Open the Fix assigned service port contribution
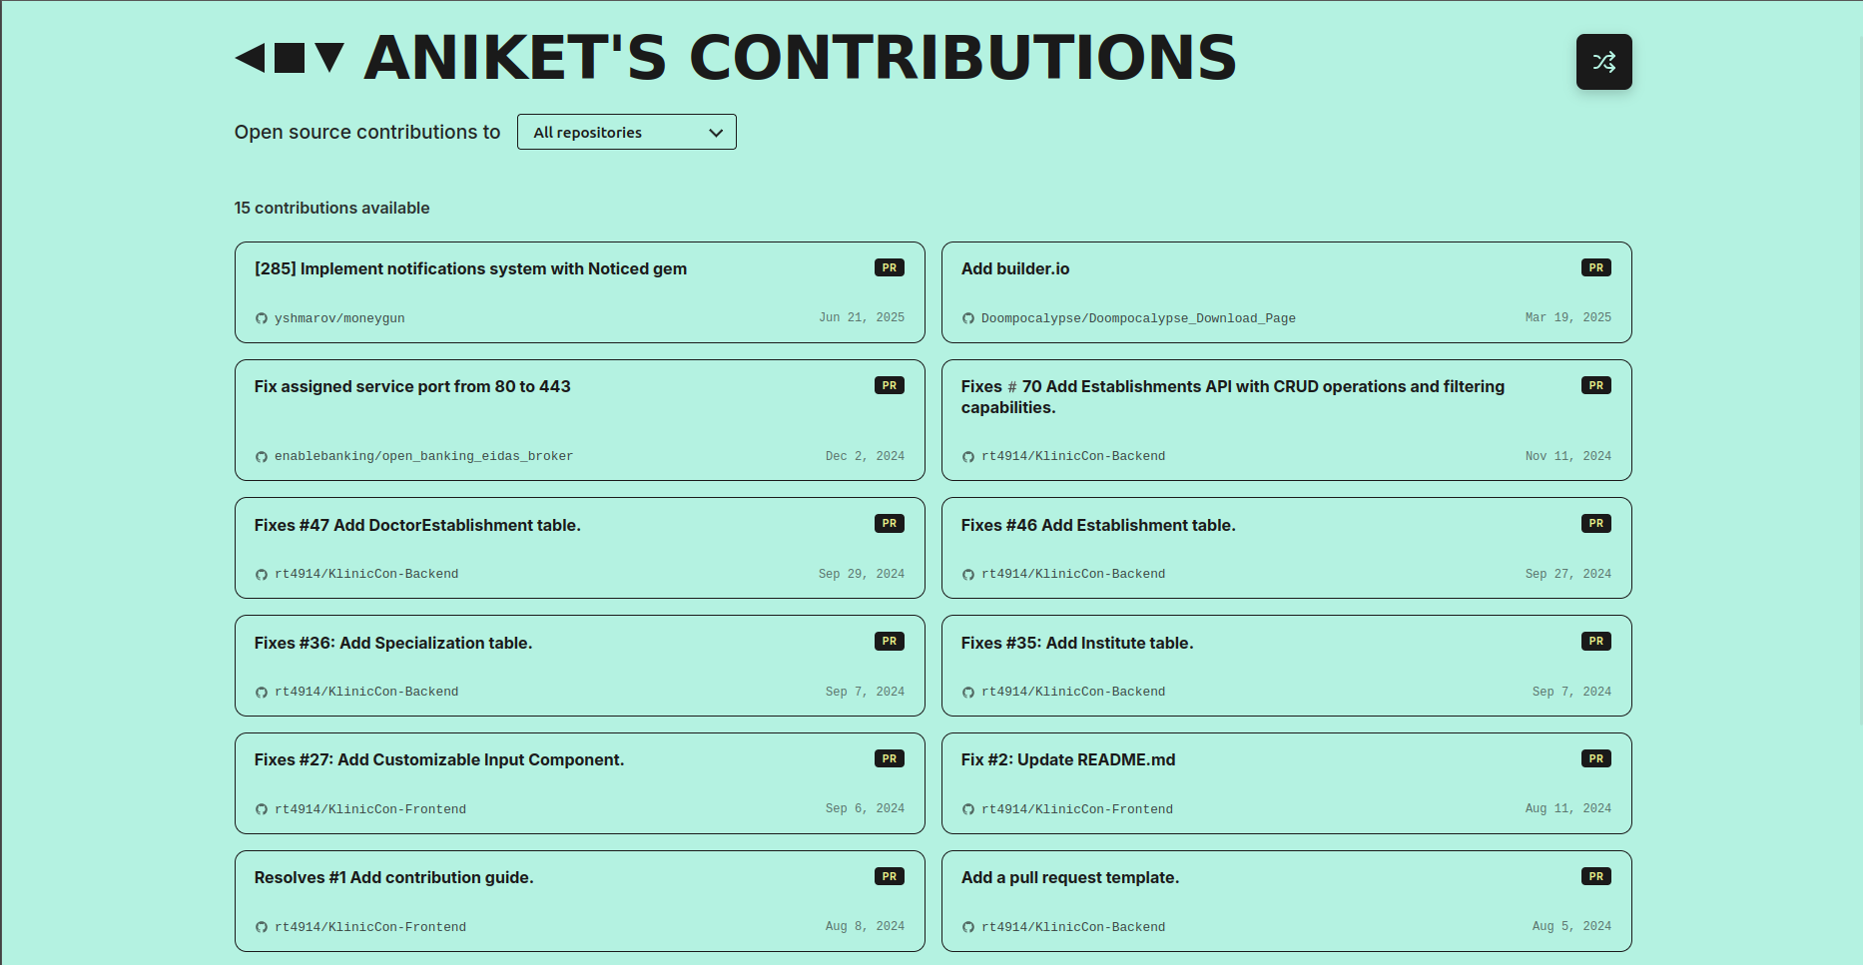Image resolution: width=1863 pixels, height=965 pixels. coord(579,419)
